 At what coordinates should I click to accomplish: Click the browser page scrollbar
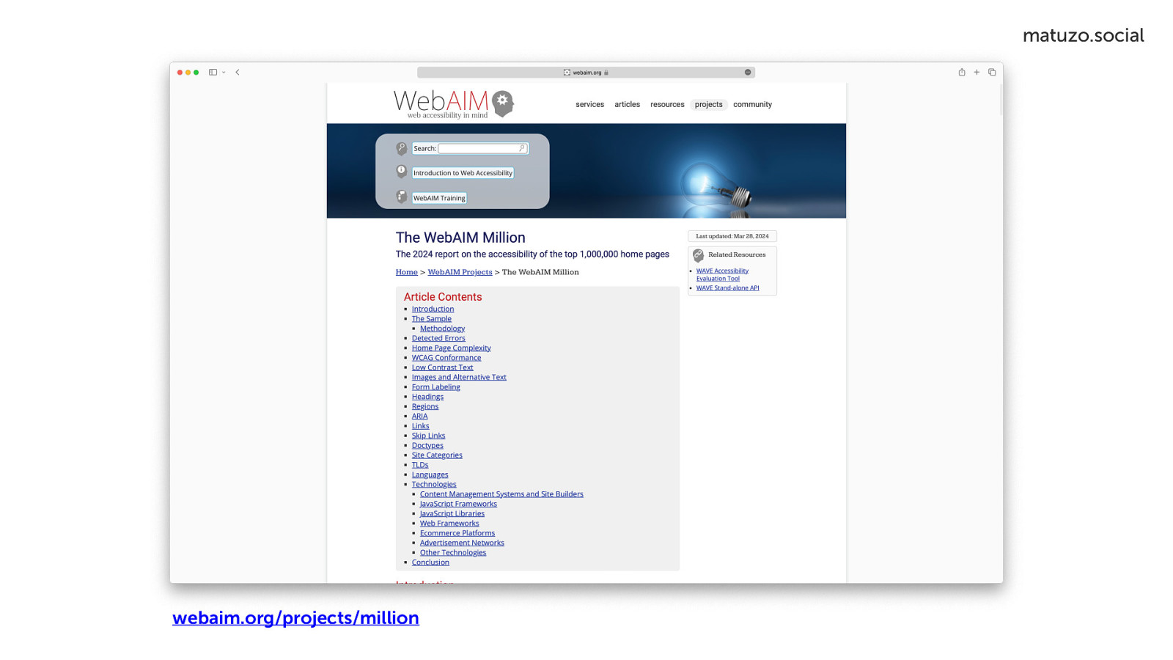[1000, 100]
